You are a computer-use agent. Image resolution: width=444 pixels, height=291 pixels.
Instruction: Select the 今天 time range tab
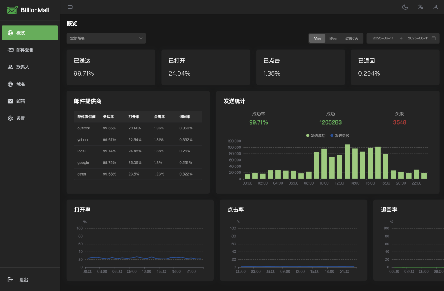click(x=317, y=38)
